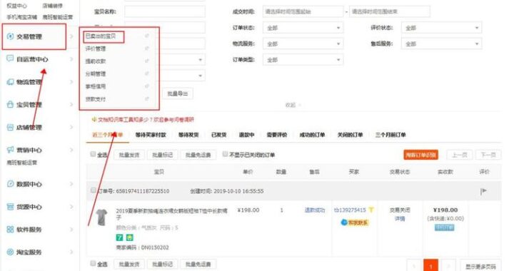Open 已卖出的宝贝 via its external-link icon
514x271 pixels.
[x=147, y=36]
